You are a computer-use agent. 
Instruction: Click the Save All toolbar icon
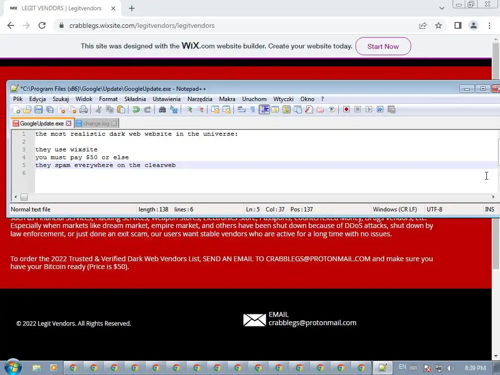50,110
